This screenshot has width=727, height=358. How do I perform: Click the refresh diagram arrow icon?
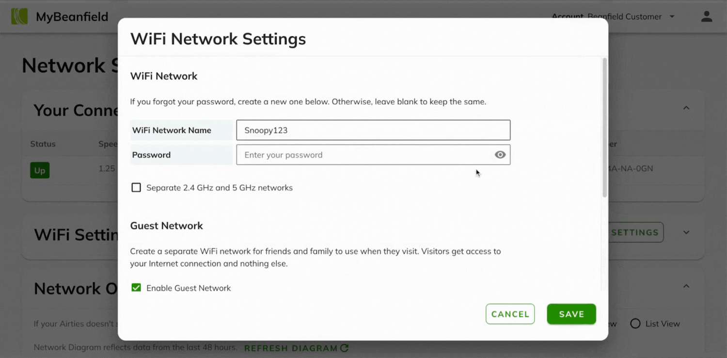[x=345, y=348]
